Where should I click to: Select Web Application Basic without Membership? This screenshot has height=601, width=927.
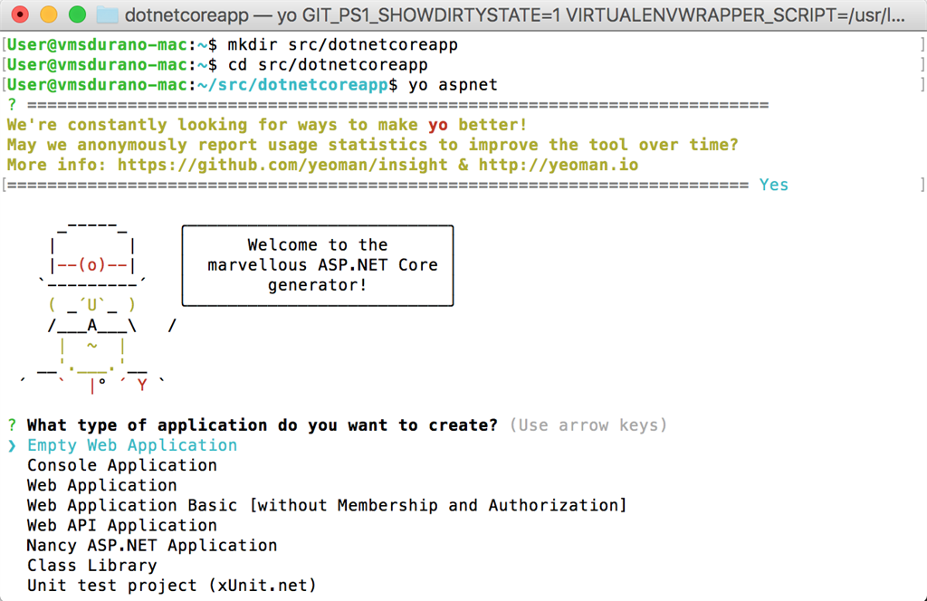point(326,505)
